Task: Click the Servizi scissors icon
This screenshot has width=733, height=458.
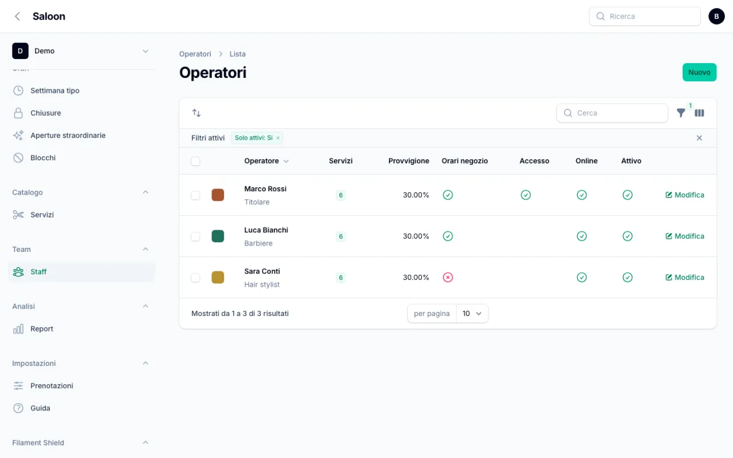Action: pyautogui.click(x=18, y=215)
